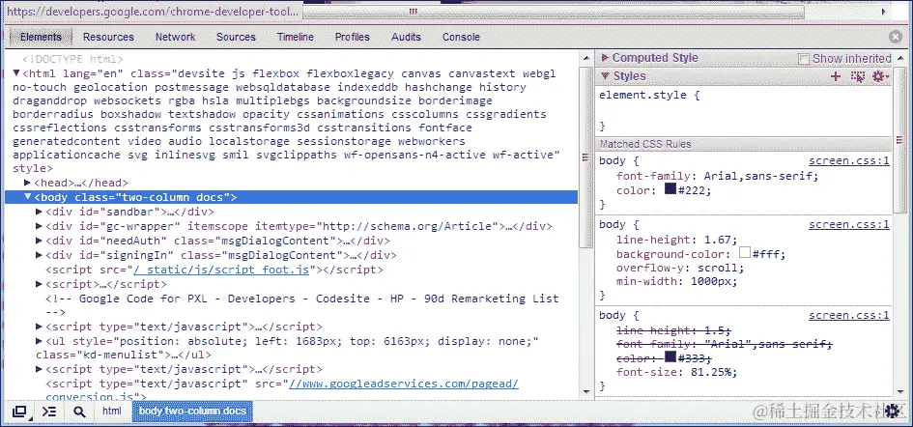
Task: Collapse the html element node
Action: point(16,73)
